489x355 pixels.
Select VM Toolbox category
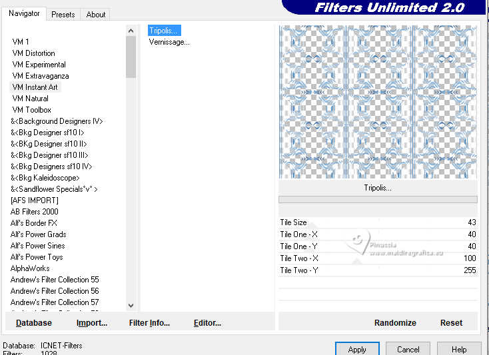(x=31, y=110)
